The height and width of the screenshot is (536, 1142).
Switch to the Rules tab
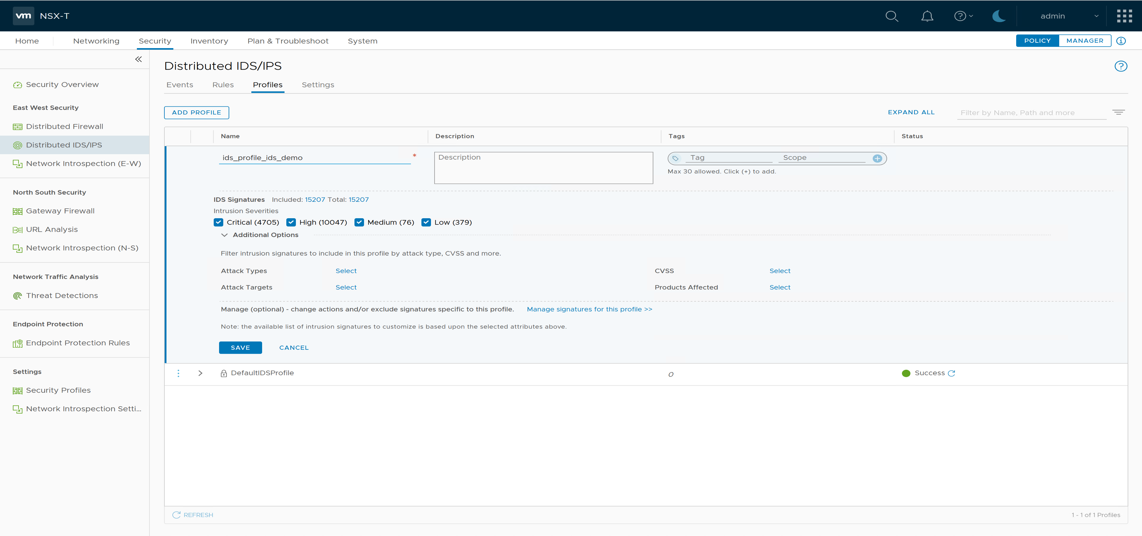(x=223, y=85)
